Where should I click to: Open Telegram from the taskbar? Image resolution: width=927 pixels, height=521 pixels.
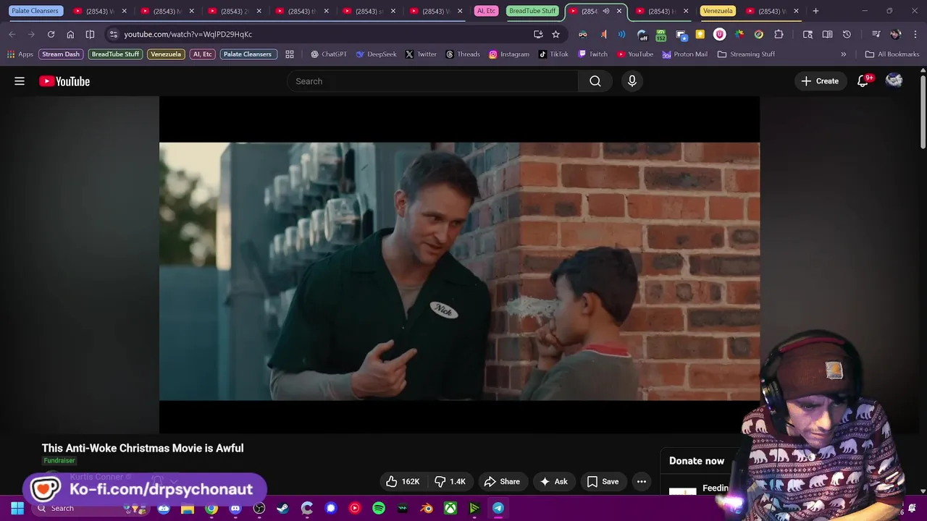pos(498,508)
